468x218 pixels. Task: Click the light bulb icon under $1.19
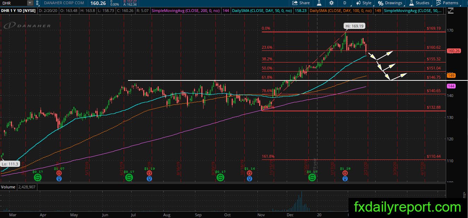(x=150, y=178)
